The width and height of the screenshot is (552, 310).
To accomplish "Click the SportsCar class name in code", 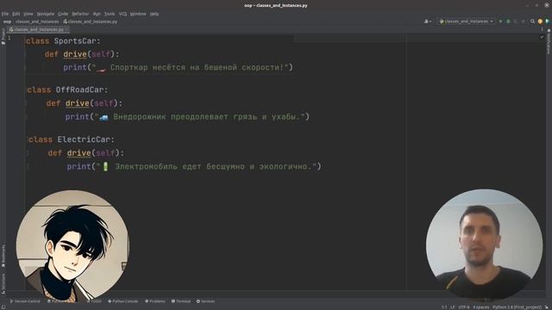I will (x=75, y=41).
